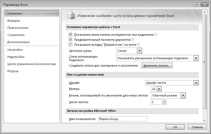This screenshot has height=134, width=211.
Task: Click the Изменить списки button
Action: click(x=157, y=66)
